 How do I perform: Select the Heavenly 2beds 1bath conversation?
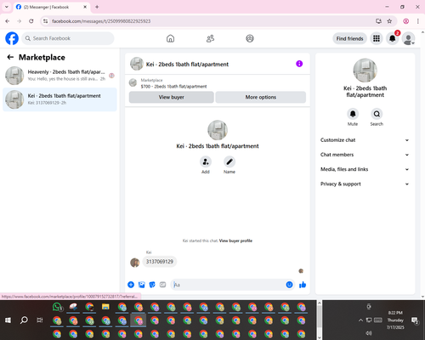point(59,76)
